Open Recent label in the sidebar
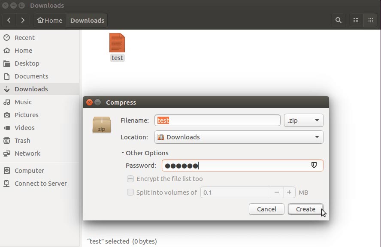This screenshot has width=381, height=247. click(x=24, y=38)
